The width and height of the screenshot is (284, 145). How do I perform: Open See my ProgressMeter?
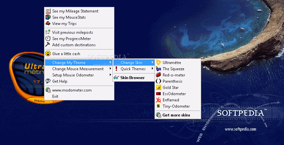click(x=79, y=39)
